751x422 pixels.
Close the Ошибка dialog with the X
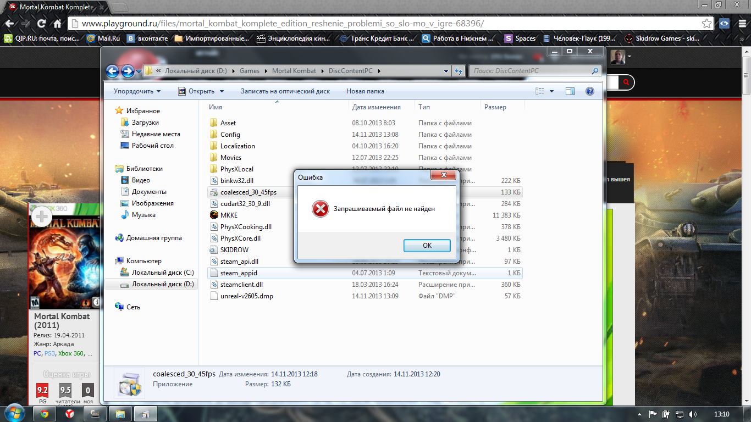(443, 175)
